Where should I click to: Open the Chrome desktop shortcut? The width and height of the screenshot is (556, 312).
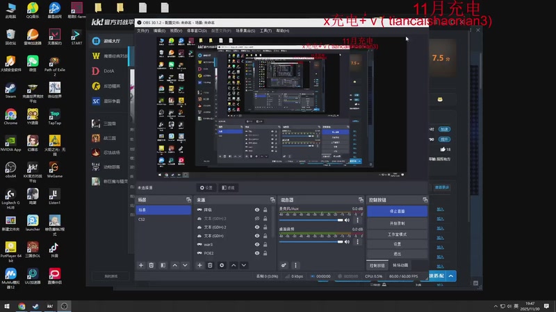10,117
